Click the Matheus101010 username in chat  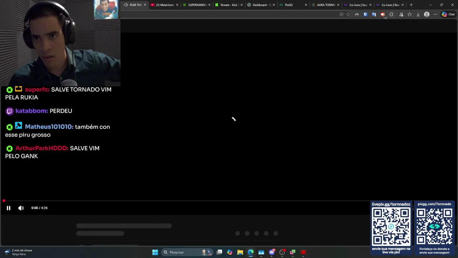coord(49,127)
